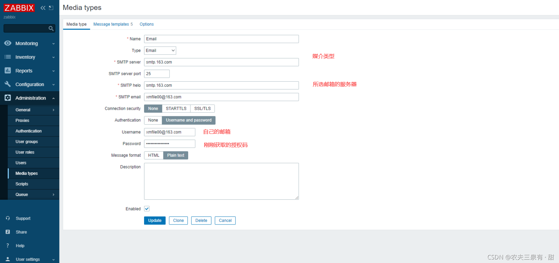Click the Reports chart icon
This screenshot has width=559, height=263.
[8, 70]
